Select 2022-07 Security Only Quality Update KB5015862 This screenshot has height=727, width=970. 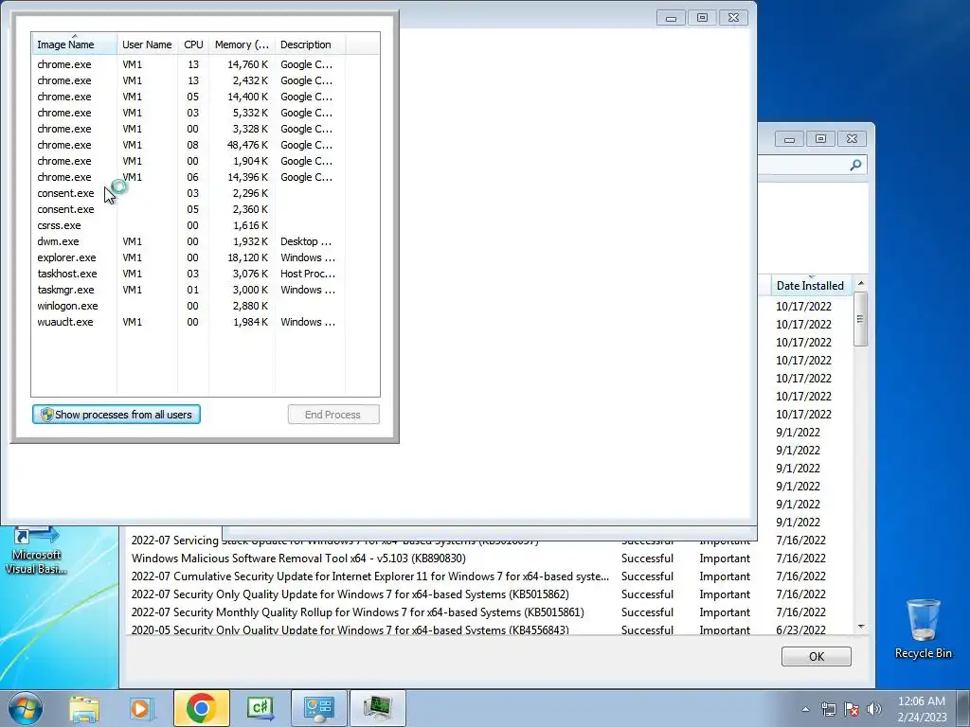(489, 594)
